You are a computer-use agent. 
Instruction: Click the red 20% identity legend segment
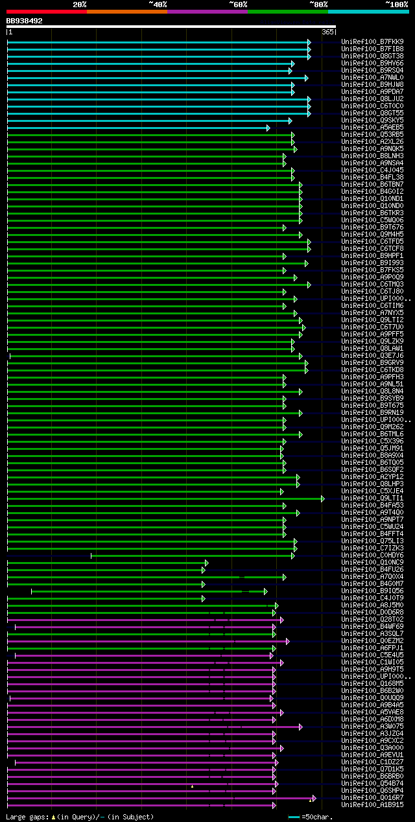pos(47,12)
